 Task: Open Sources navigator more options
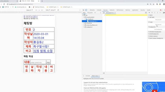[101, 13]
